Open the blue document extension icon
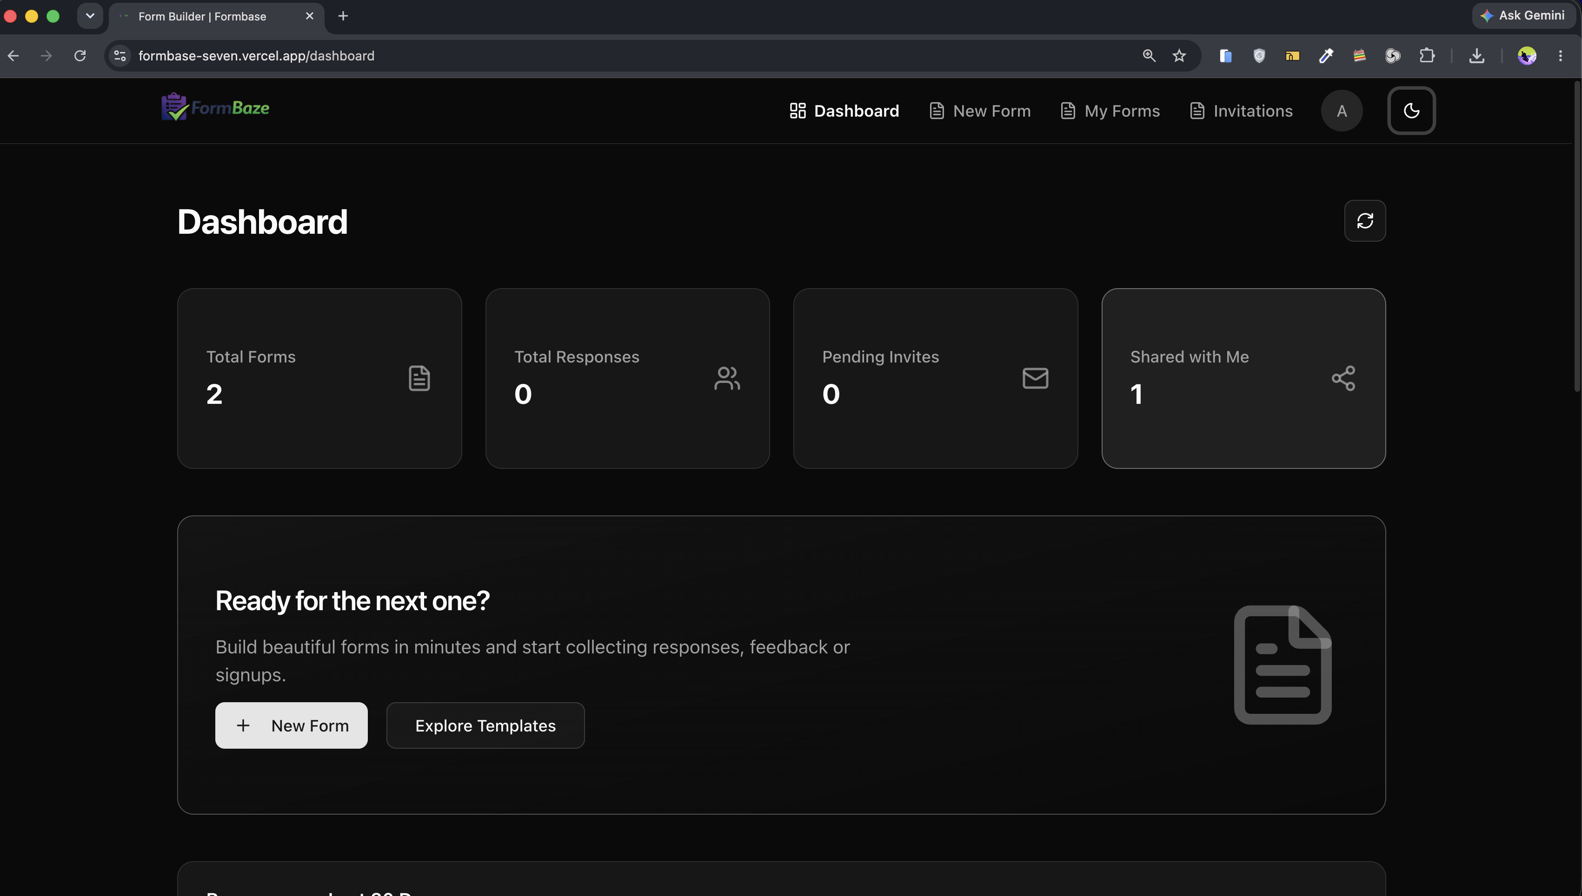1582x896 pixels. click(1225, 56)
